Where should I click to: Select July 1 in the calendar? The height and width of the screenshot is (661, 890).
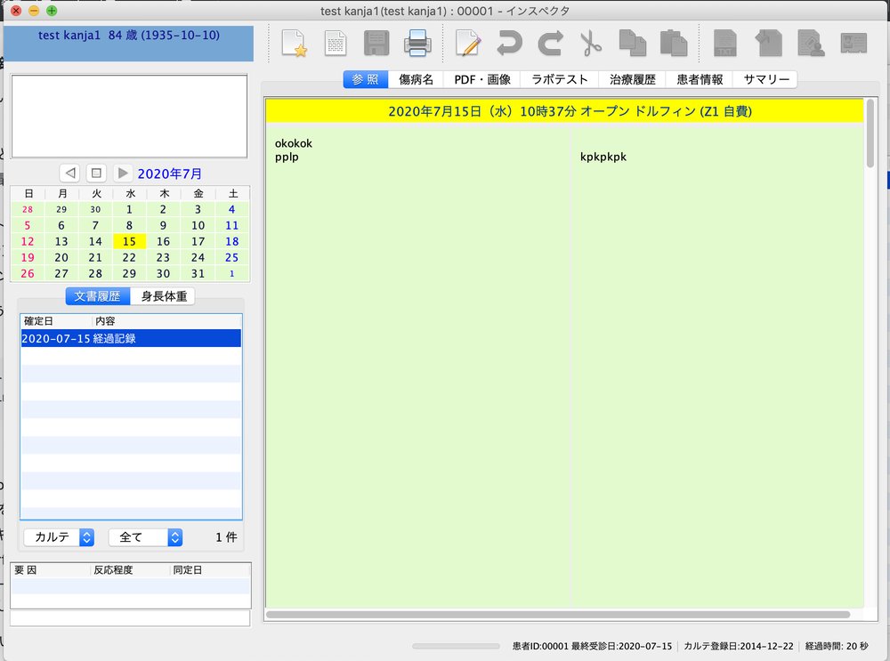(x=129, y=209)
